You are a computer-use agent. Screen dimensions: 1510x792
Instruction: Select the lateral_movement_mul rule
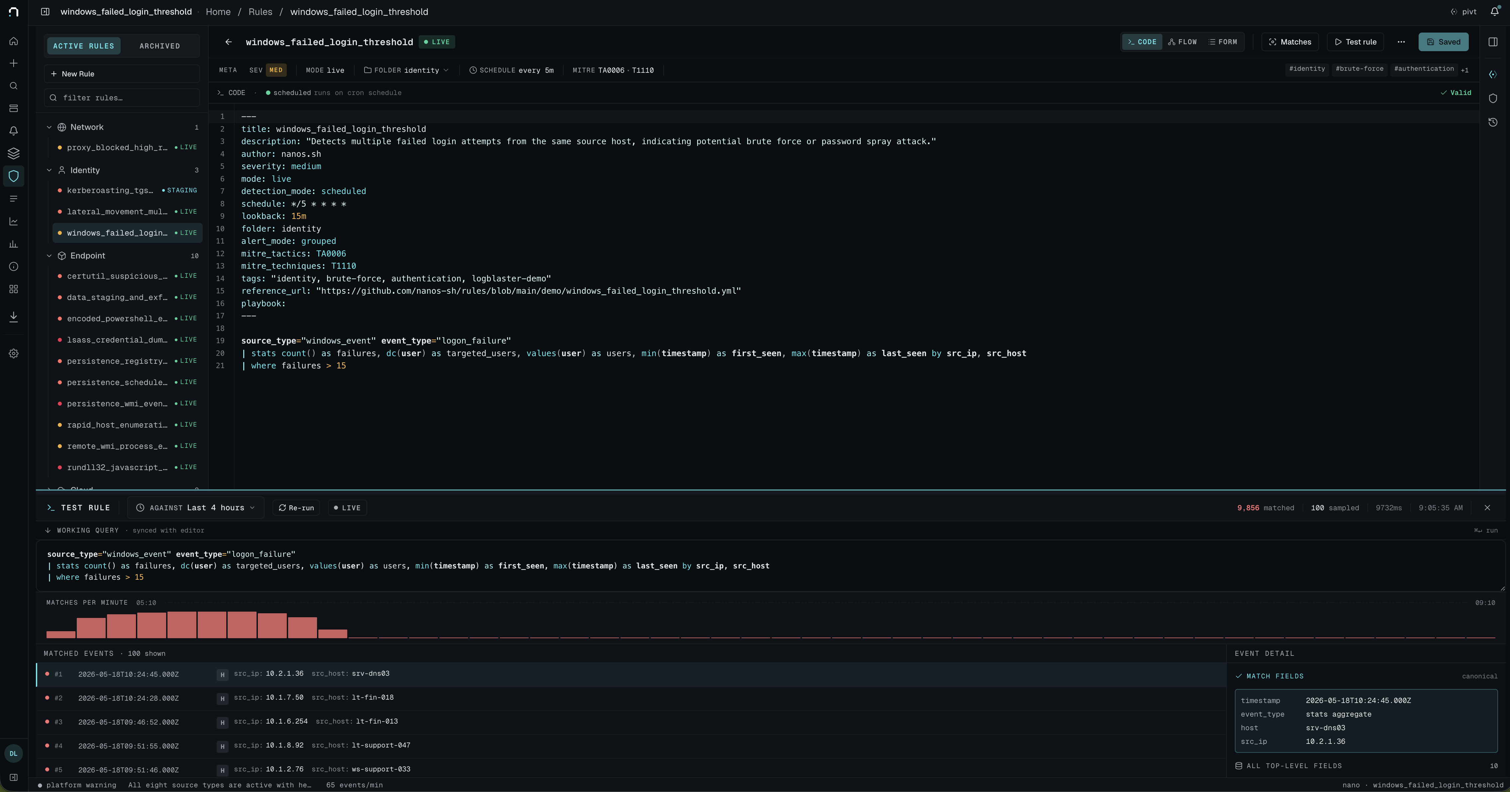[127, 212]
